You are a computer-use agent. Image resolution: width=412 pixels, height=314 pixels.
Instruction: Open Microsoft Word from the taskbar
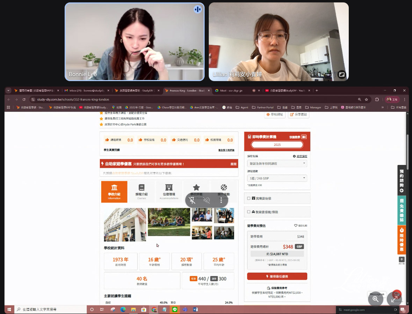(x=195, y=309)
